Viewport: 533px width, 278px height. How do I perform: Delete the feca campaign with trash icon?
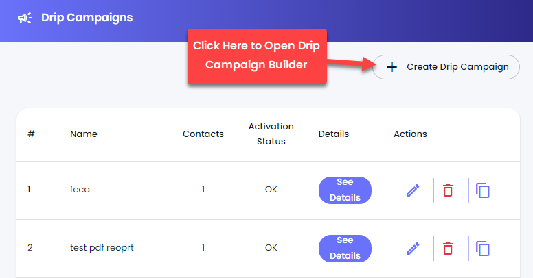click(x=448, y=190)
